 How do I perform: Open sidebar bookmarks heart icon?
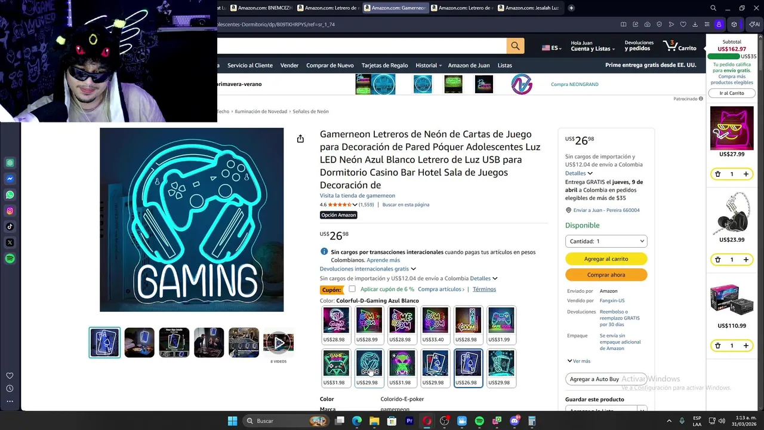click(x=10, y=376)
